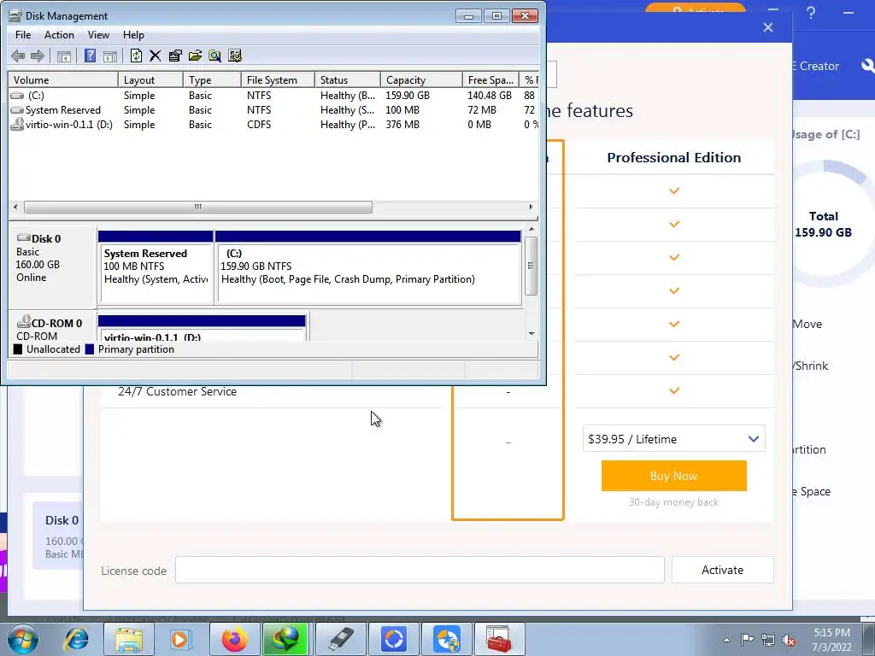The image size is (875, 656).
Task: Open the blue Help question mark icon
Action: 90,56
